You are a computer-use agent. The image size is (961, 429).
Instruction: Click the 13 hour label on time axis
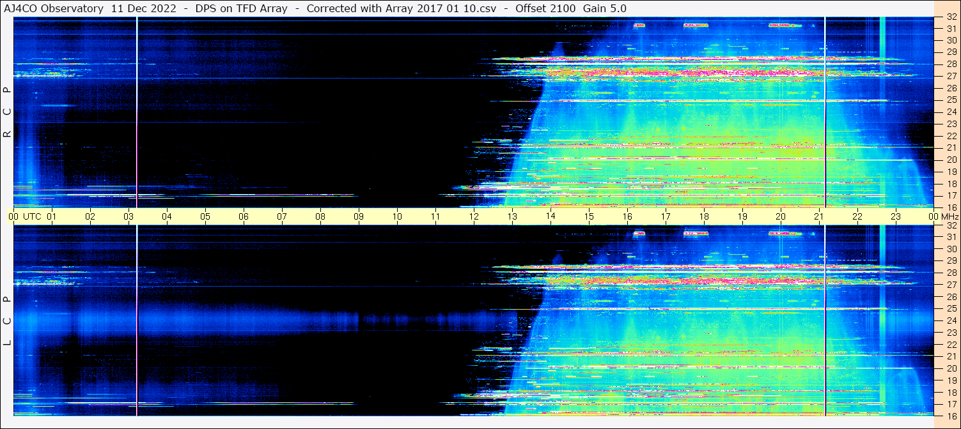pyautogui.click(x=512, y=216)
